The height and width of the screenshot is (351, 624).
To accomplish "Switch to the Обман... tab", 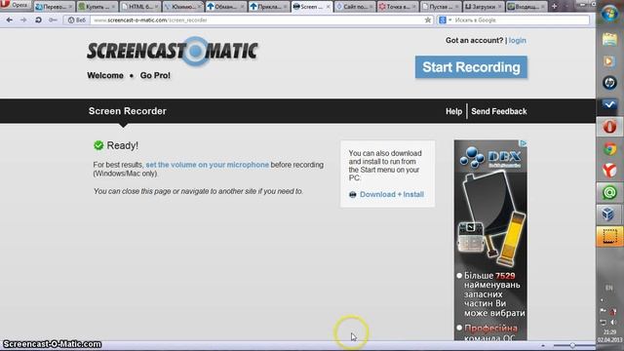I will coord(225,7).
